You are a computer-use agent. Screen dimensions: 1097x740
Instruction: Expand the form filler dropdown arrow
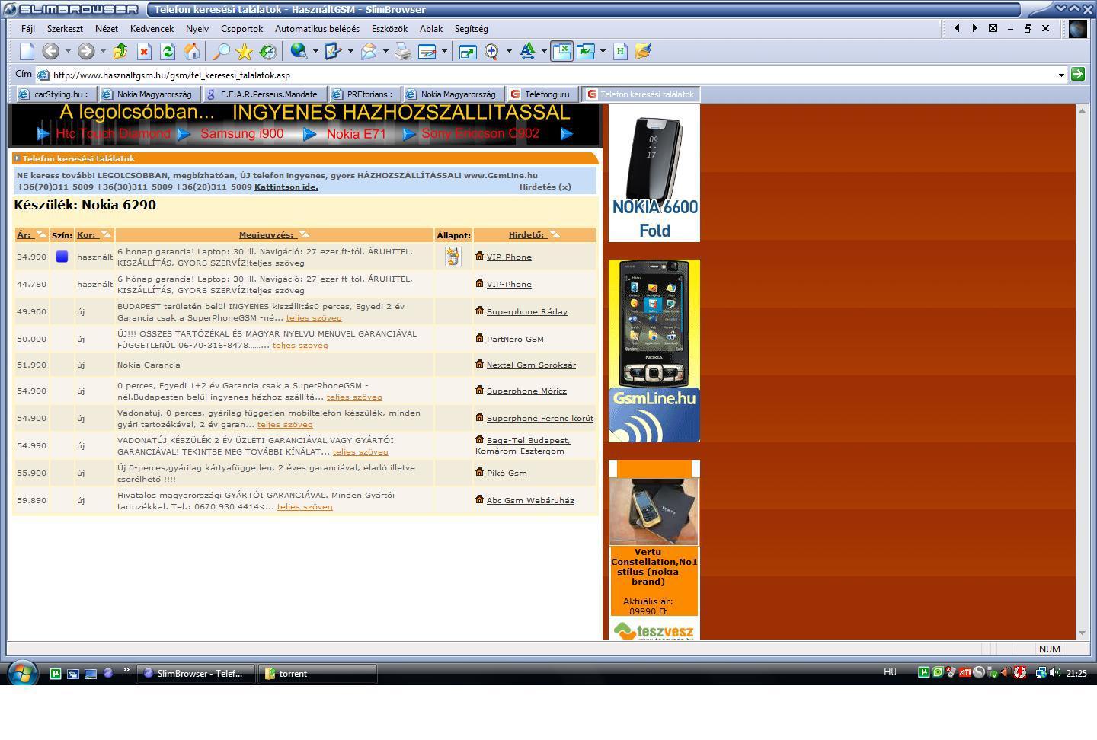[350, 51]
